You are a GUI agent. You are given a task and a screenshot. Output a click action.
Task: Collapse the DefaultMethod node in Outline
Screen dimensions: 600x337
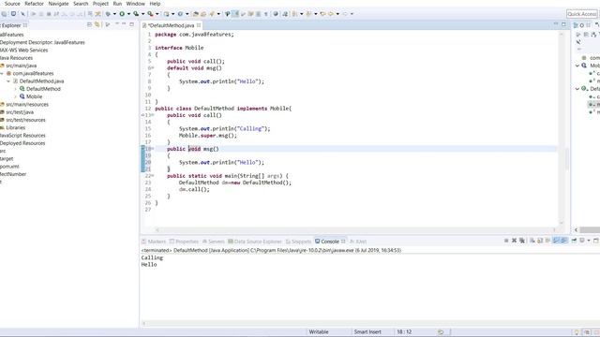[577, 89]
